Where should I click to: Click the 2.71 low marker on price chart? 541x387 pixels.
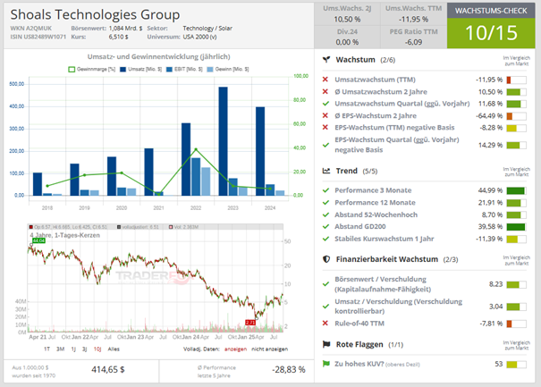(x=250, y=323)
